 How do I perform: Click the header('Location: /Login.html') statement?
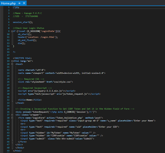point(38,37)
